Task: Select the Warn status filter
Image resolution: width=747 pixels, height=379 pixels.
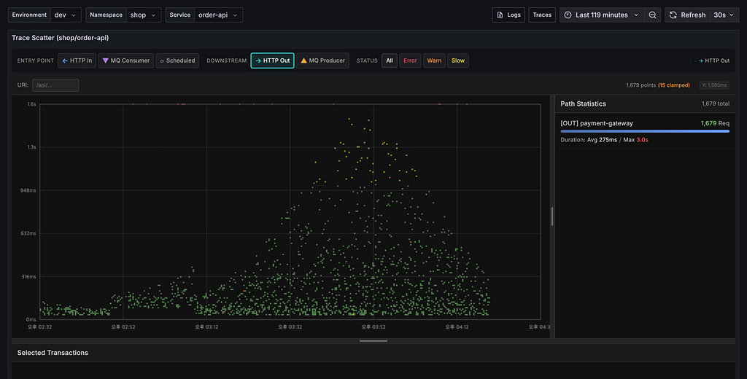Action: click(x=434, y=60)
